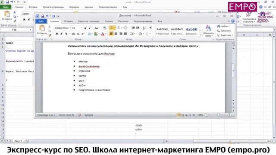Click the Clear Formatting eraser icon in Word

tap(104, 28)
